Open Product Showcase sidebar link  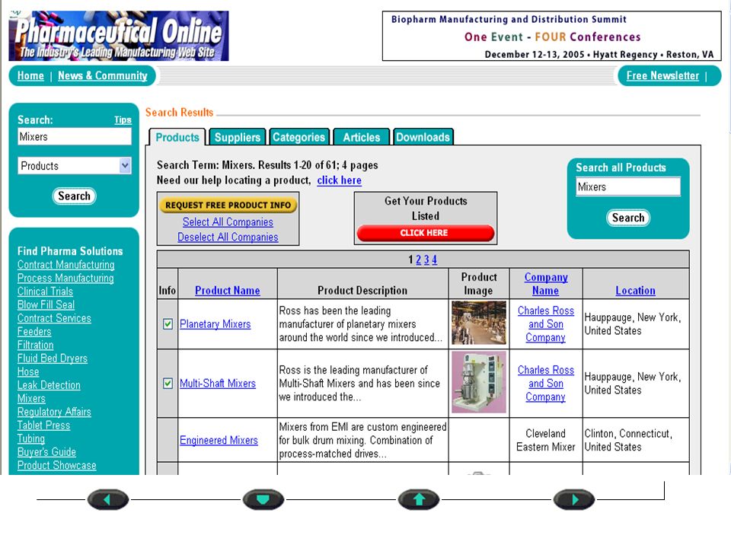coord(57,466)
